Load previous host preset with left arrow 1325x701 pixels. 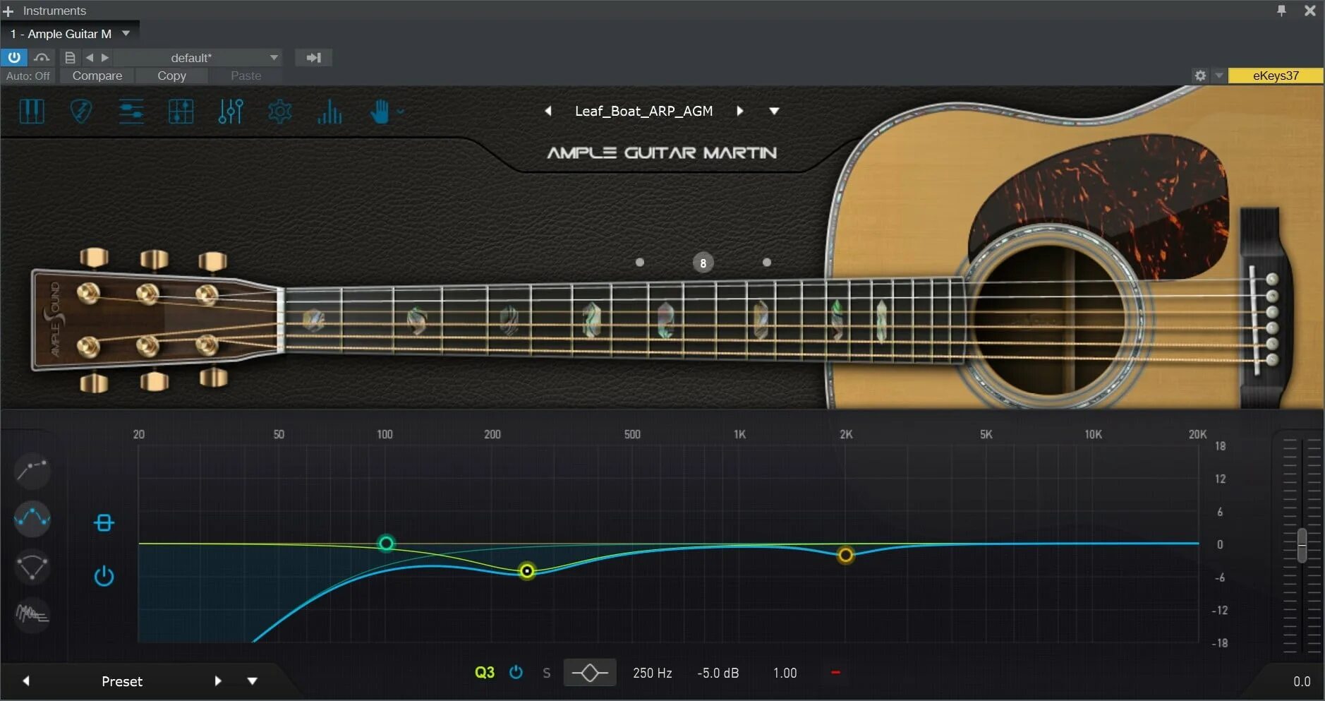[x=90, y=57]
